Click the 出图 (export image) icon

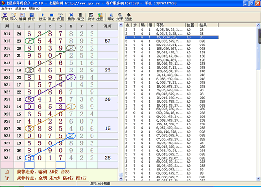click(x=100, y=17)
